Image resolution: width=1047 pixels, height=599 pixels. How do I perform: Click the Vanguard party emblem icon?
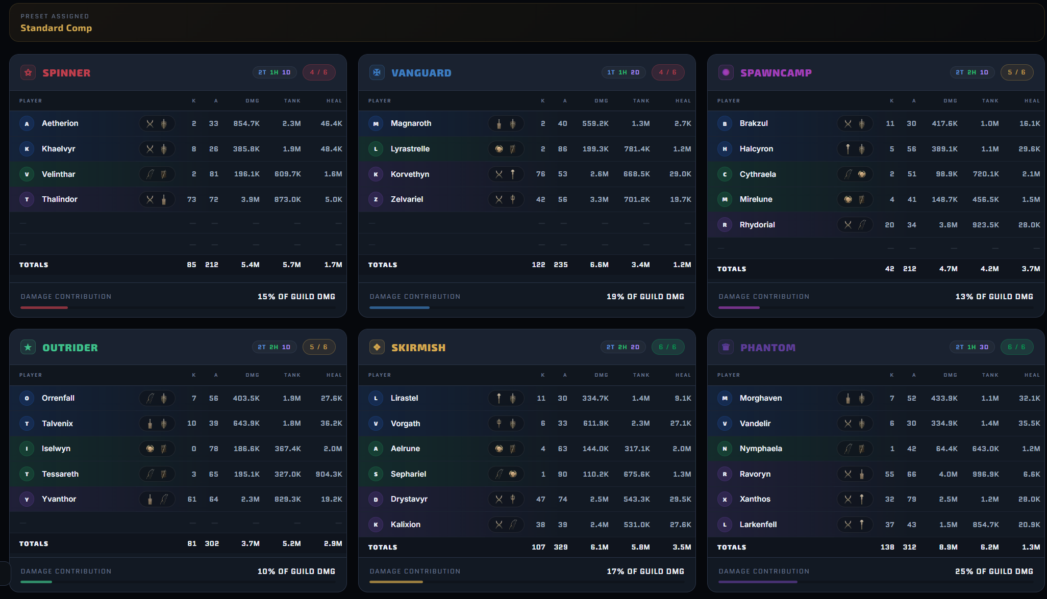click(377, 72)
